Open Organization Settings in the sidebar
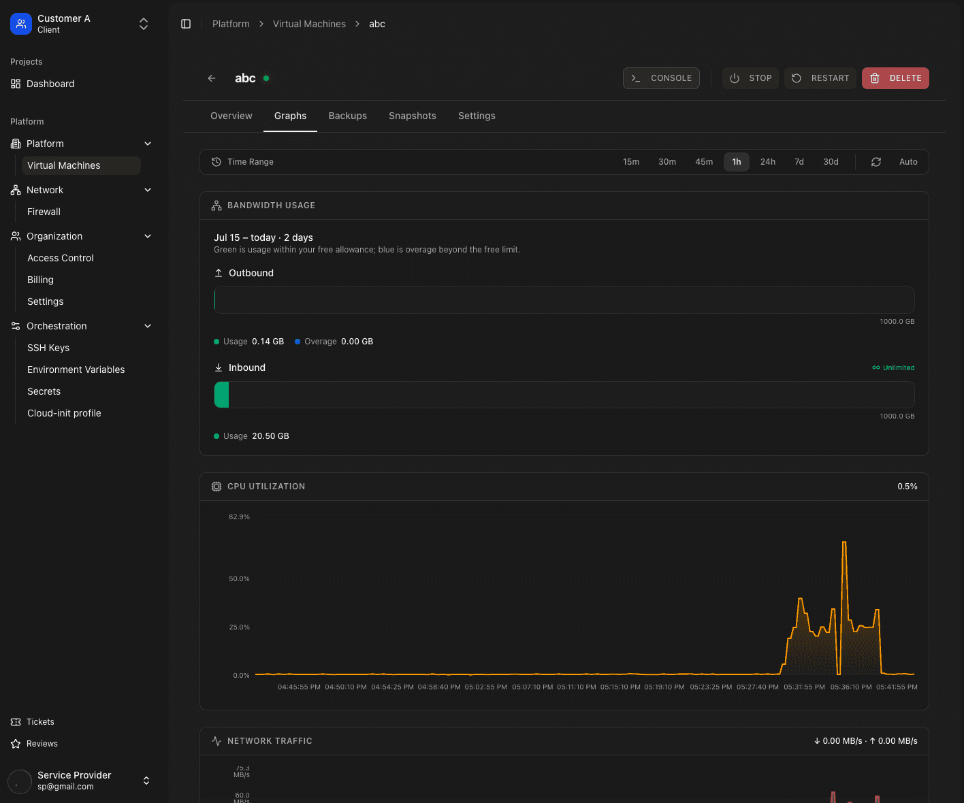964x803 pixels. (x=81, y=301)
